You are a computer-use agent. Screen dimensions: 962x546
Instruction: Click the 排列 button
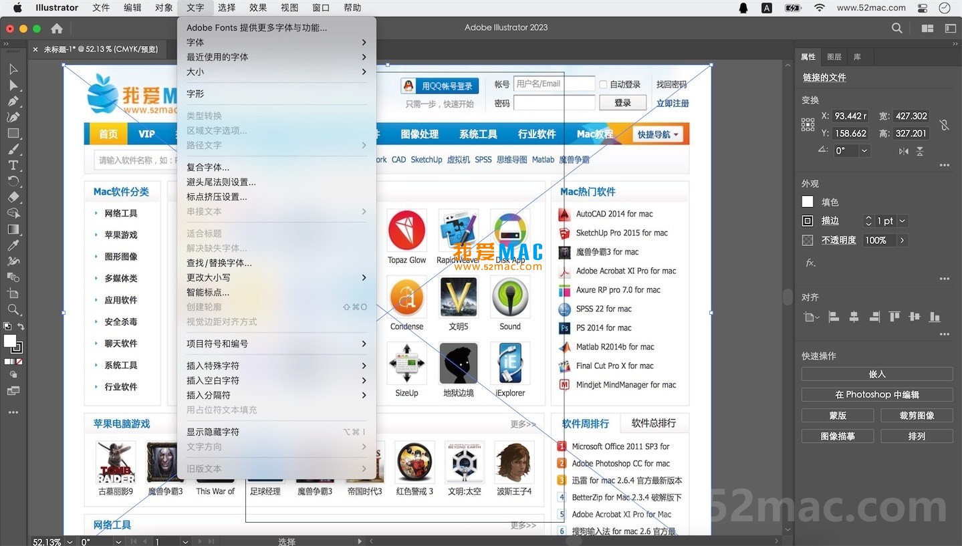pyautogui.click(x=917, y=436)
